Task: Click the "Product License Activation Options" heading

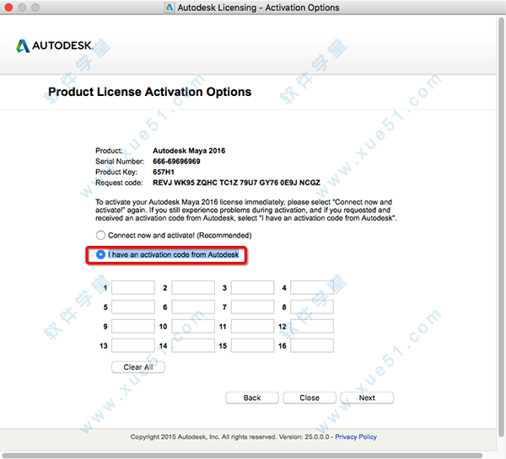Action: (150, 92)
